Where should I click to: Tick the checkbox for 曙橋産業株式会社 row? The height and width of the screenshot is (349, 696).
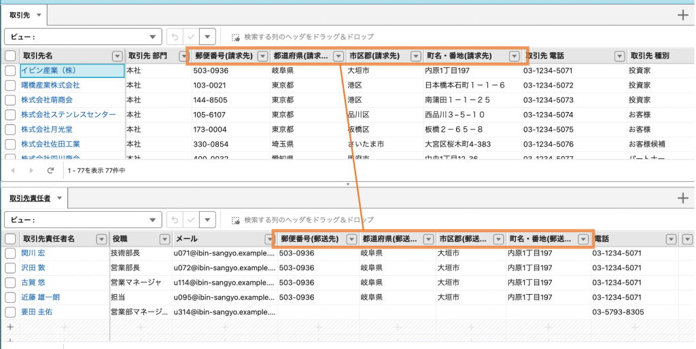[10, 86]
